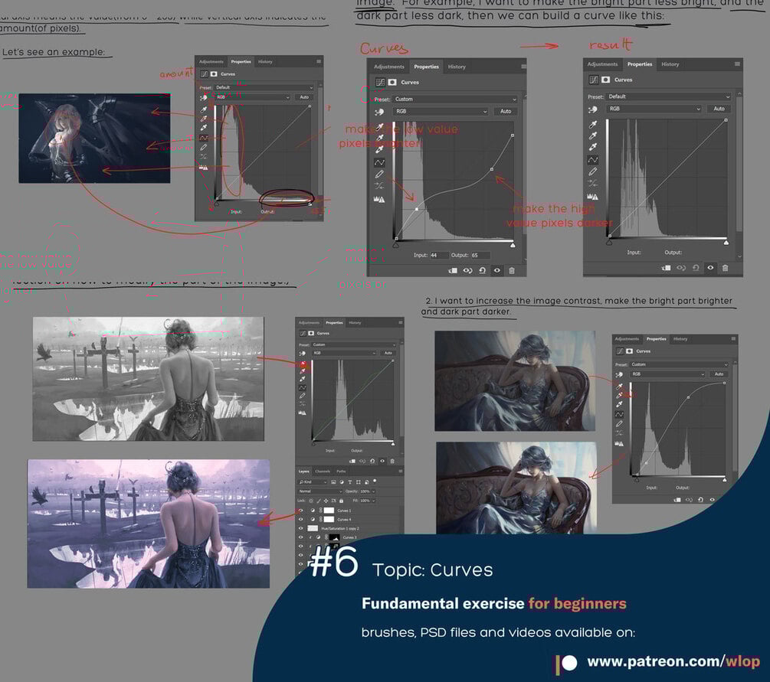Click Auto button in bottom-right contrast Curves panel
The height and width of the screenshot is (682, 770).
click(x=719, y=374)
